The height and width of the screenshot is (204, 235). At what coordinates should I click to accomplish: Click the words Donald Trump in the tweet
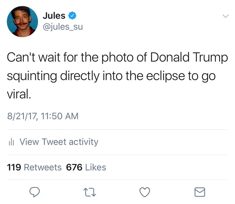(x=189, y=57)
